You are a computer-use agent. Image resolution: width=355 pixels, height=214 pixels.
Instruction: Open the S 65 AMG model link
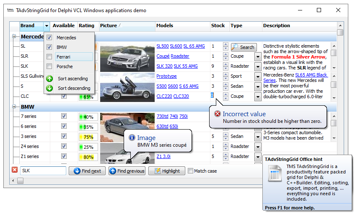tap(189, 86)
